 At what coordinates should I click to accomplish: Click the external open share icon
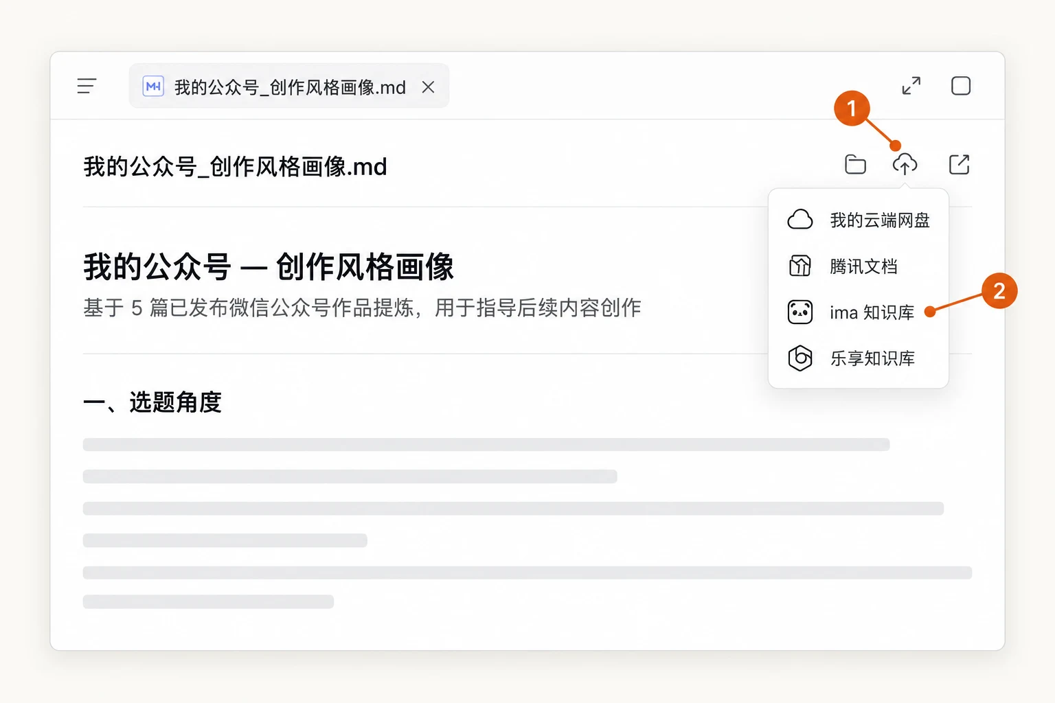[x=959, y=164]
